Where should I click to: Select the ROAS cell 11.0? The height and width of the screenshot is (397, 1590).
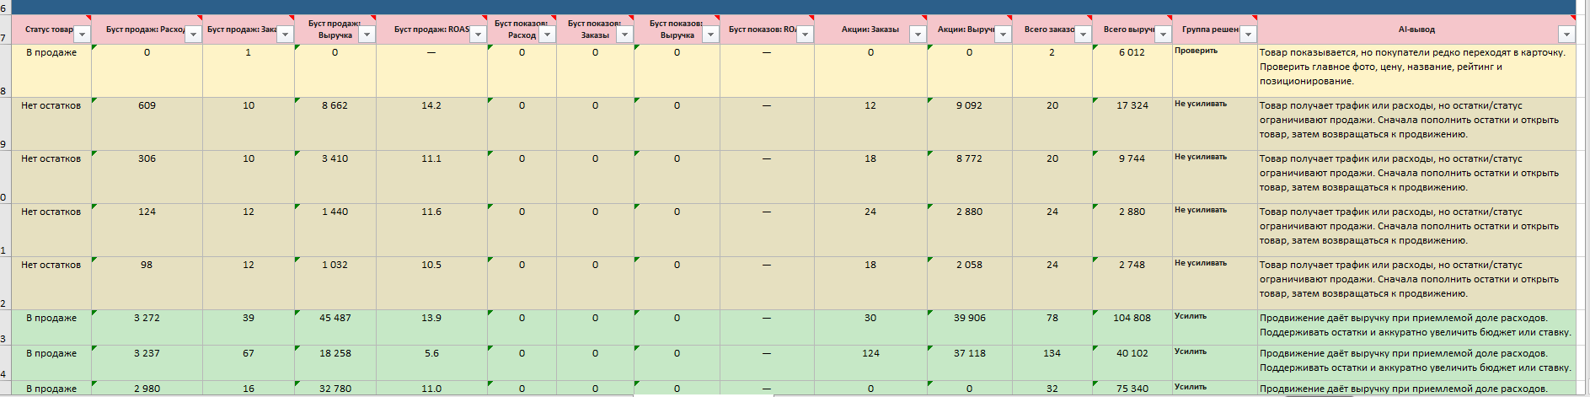[x=431, y=389]
